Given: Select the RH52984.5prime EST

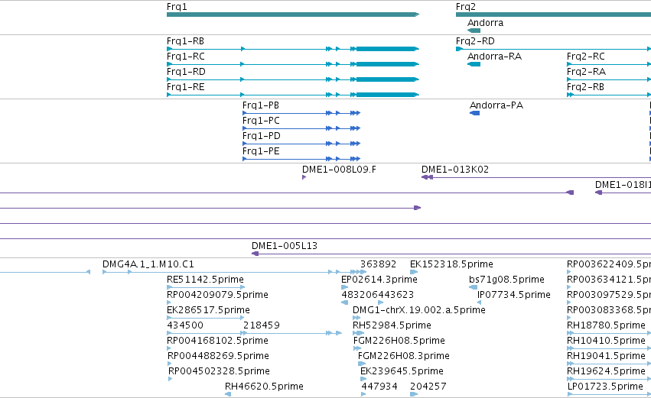Looking at the screenshot, I should [358, 333].
